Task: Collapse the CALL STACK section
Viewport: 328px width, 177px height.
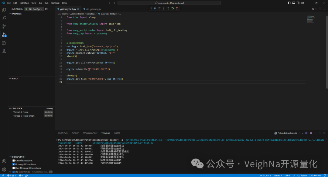Action: 17,108
